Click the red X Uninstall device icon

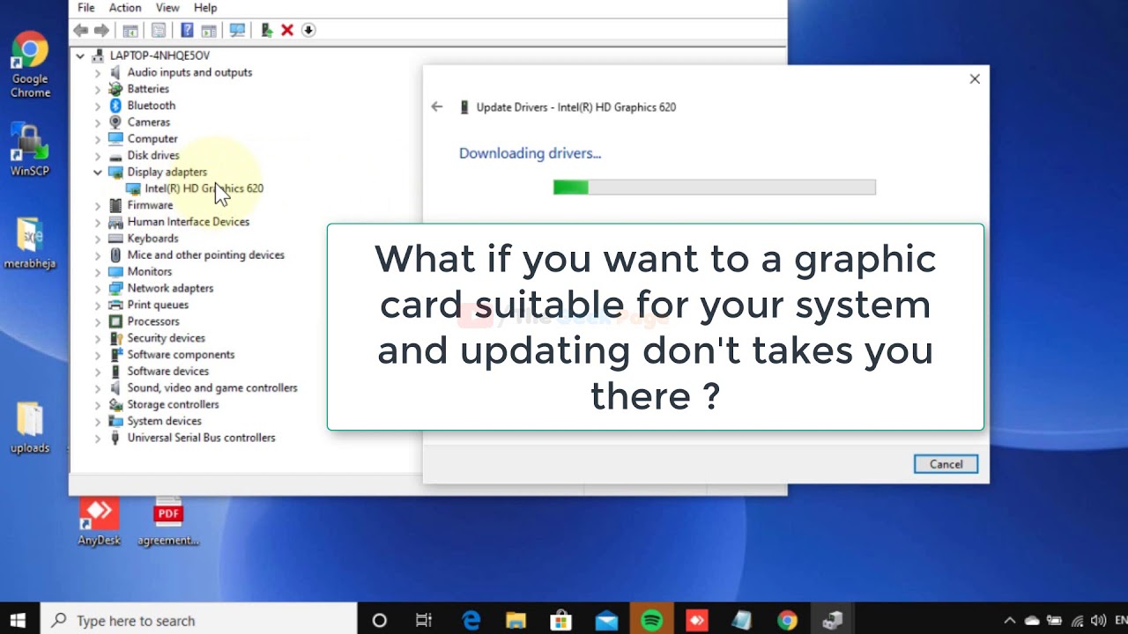tap(287, 30)
